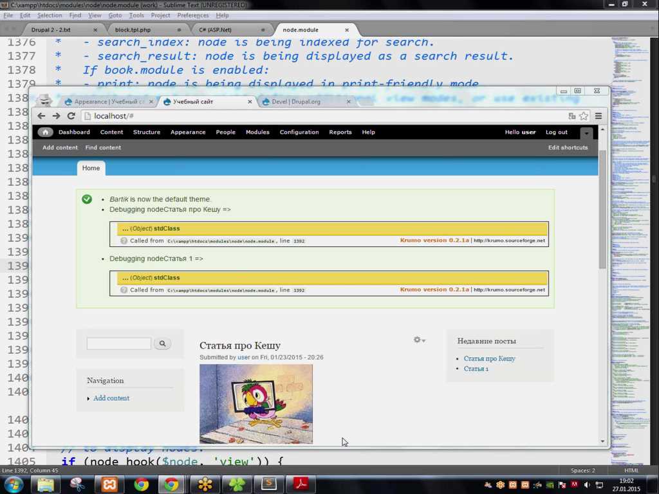
Task: Close the Devel Drupal.org browser tab
Action: 348,102
